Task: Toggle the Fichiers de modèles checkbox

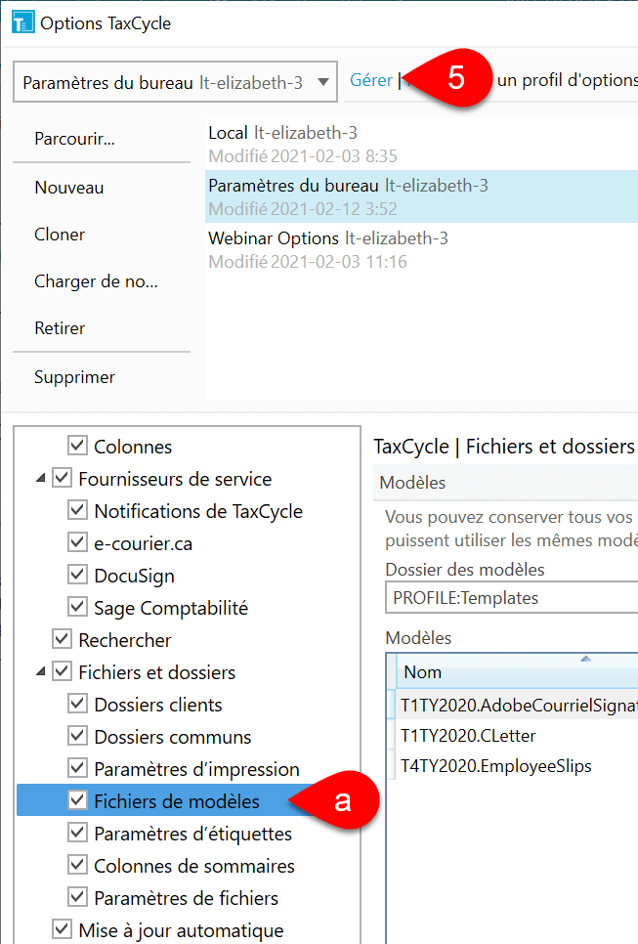Action: click(77, 800)
